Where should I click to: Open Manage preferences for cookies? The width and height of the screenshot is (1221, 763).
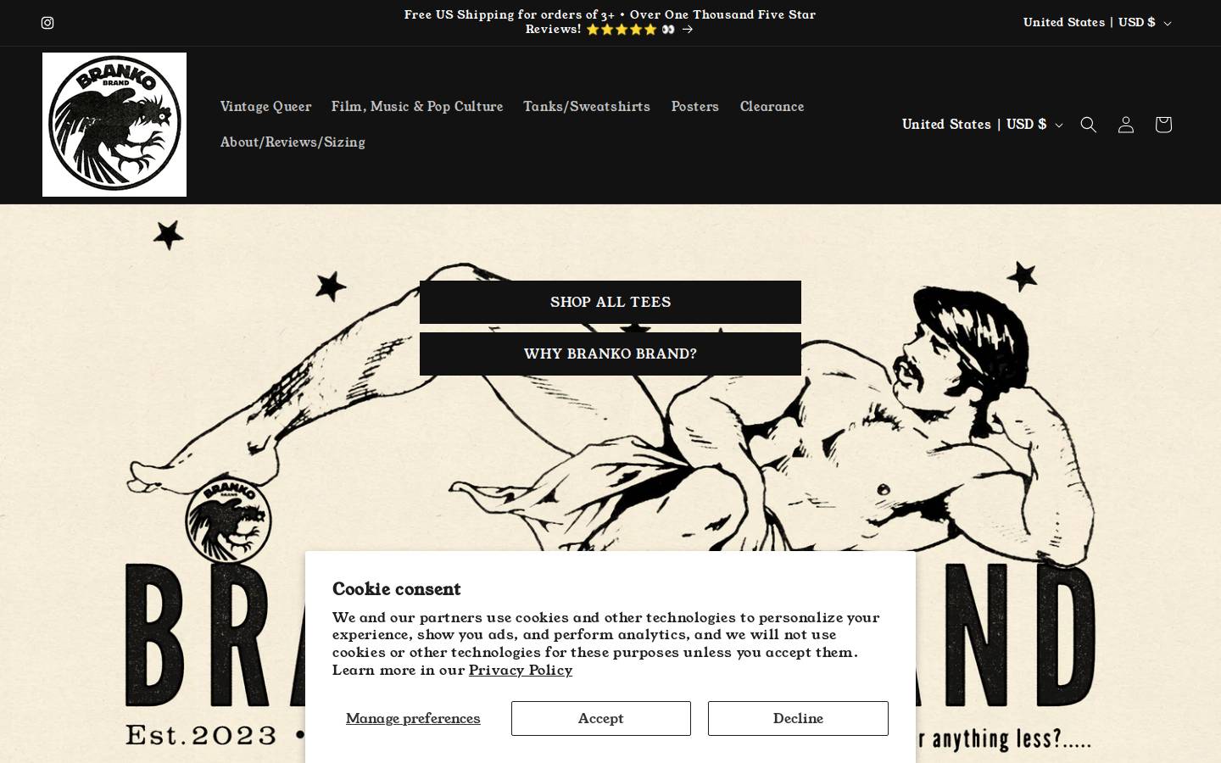coord(413,718)
